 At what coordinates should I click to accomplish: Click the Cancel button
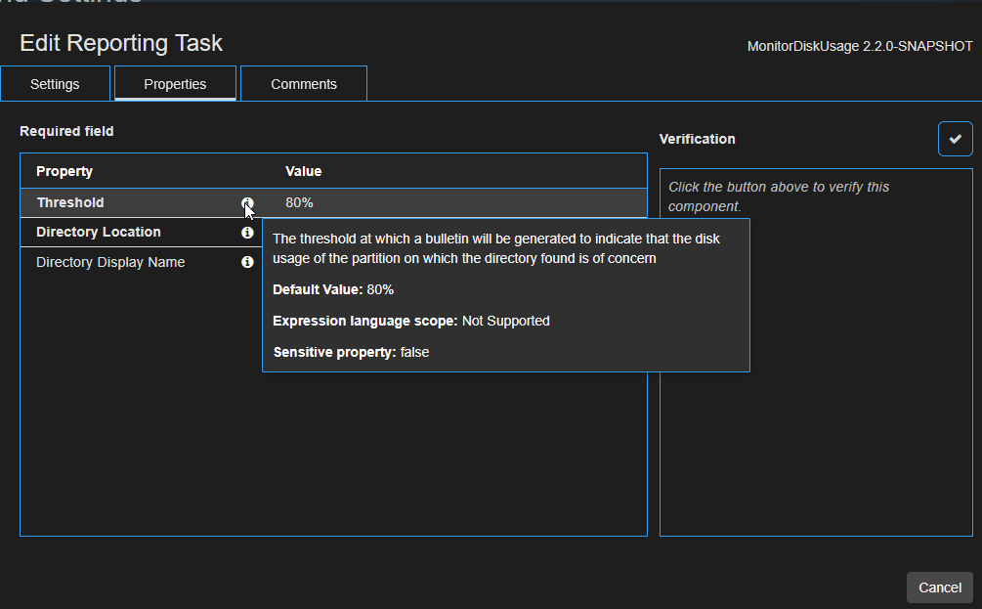pyautogui.click(x=938, y=587)
